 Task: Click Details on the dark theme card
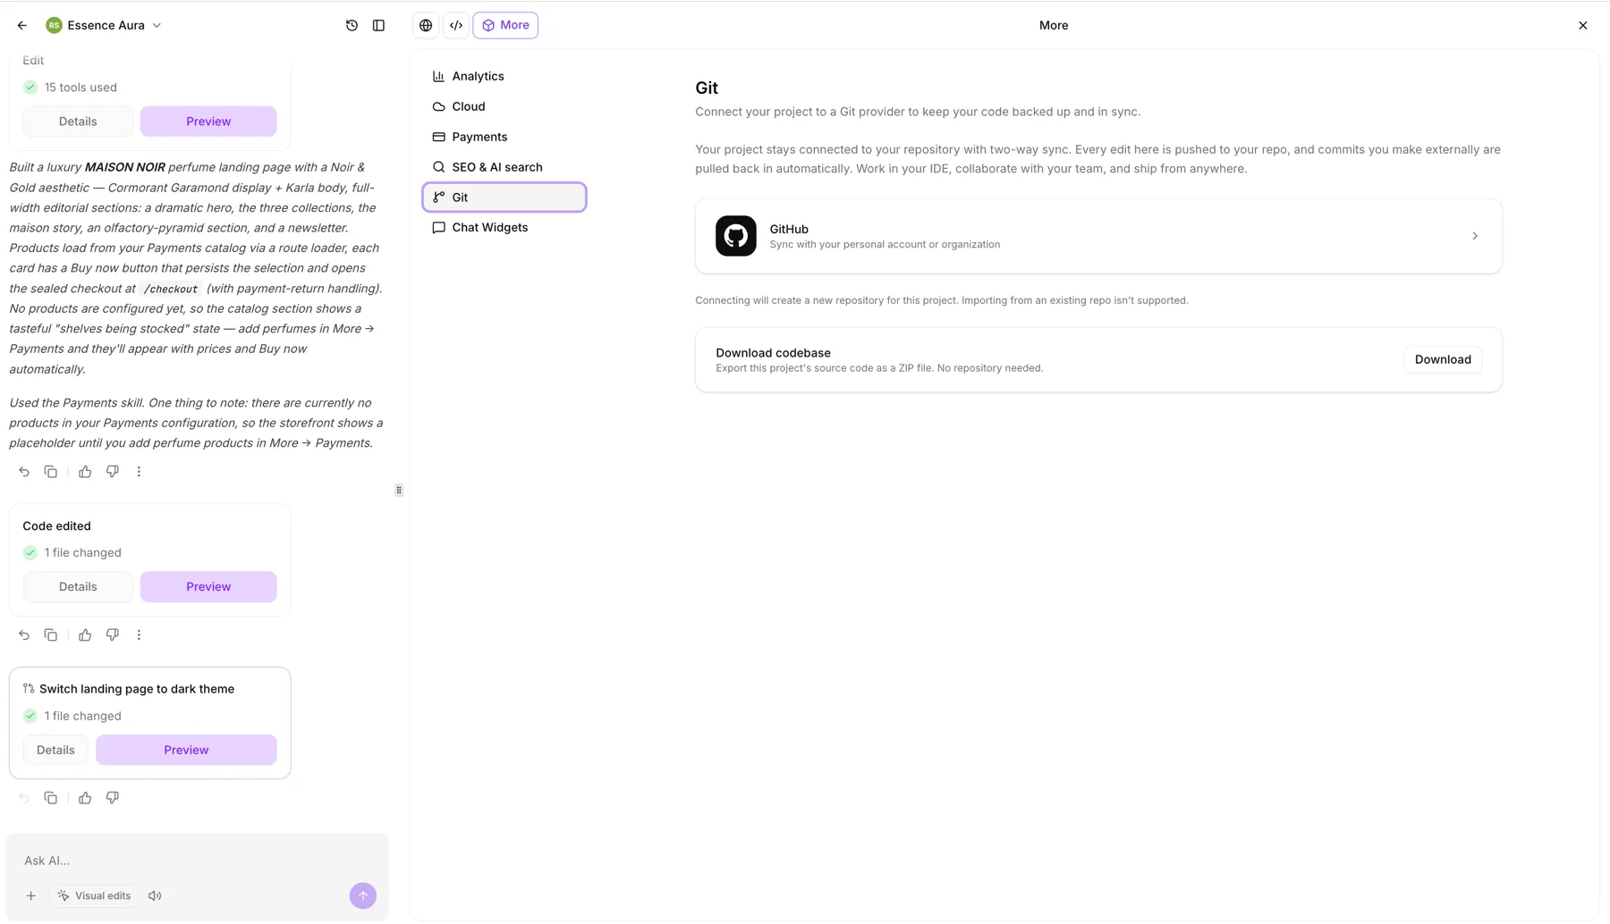point(55,751)
